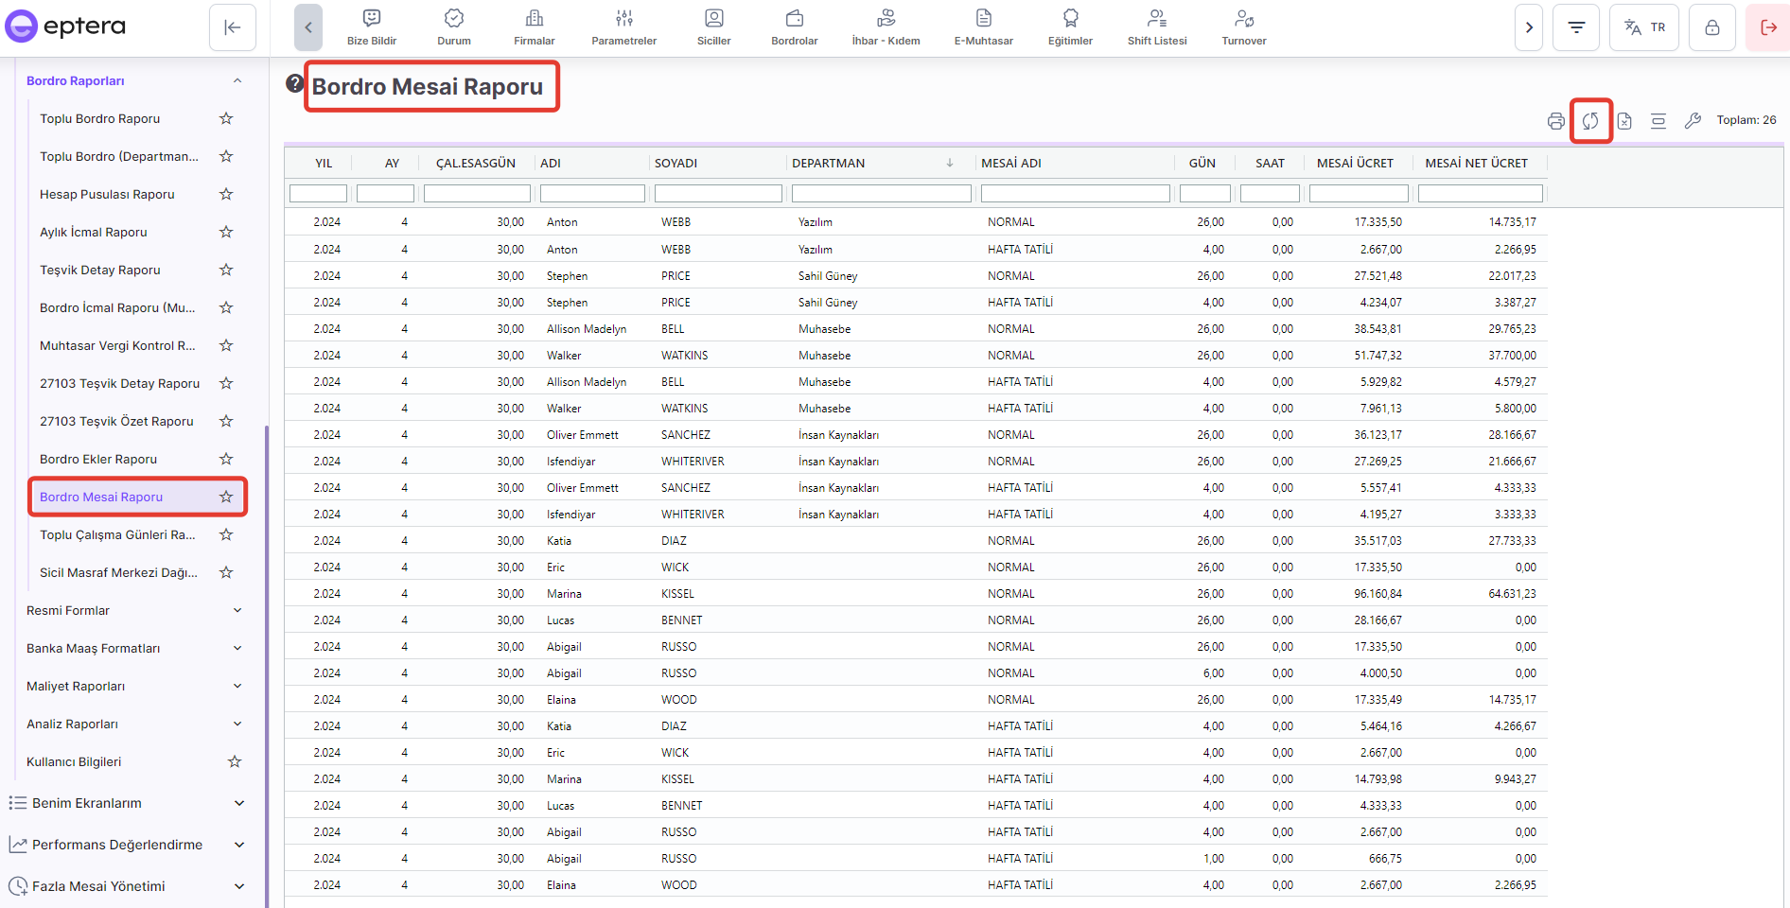Click the SOYADI filter input field
This screenshot has width=1790, height=908.
tap(718, 194)
